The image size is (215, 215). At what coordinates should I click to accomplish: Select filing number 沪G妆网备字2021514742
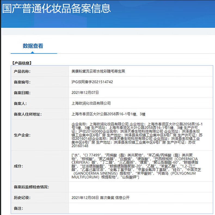[92, 82]
